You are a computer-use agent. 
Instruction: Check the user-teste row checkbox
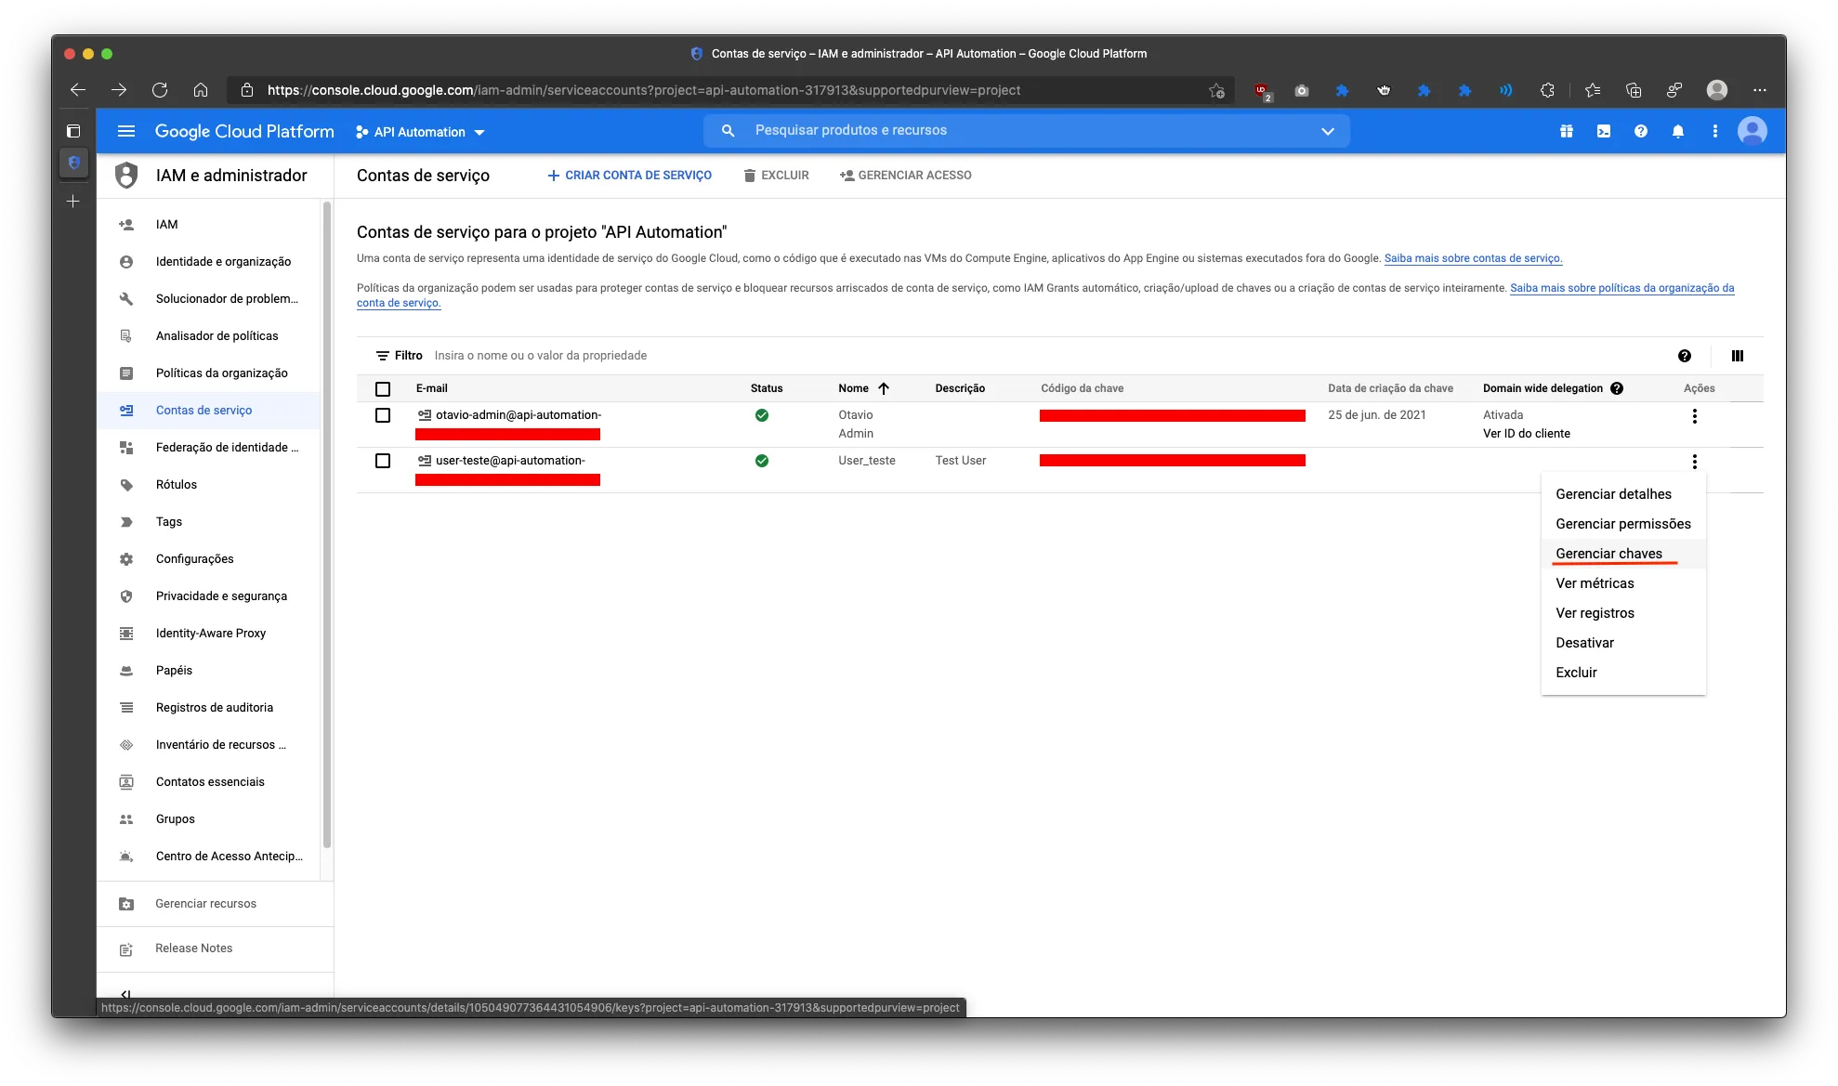point(383,461)
